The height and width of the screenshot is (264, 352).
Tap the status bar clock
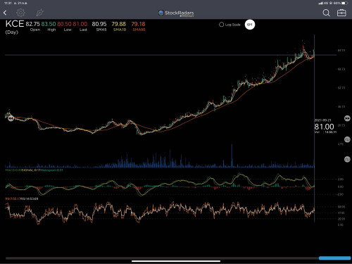[x=8, y=3]
